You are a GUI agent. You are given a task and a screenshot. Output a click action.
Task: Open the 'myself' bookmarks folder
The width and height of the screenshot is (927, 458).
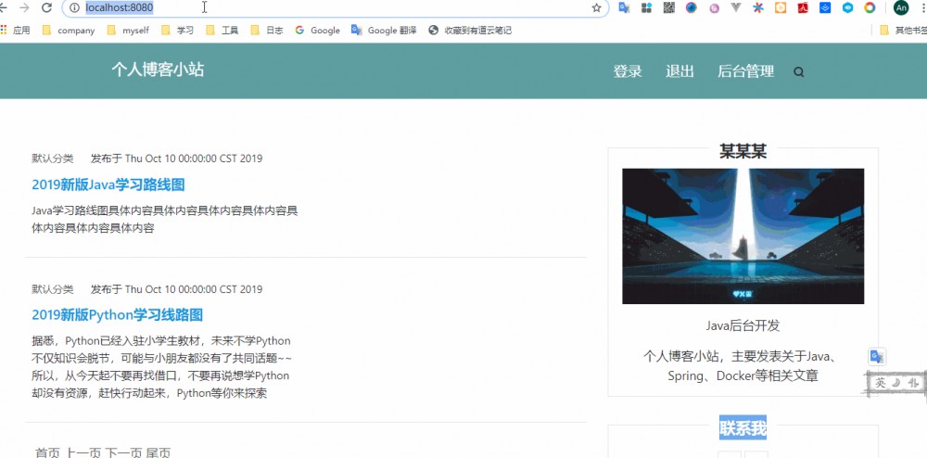pos(128,31)
